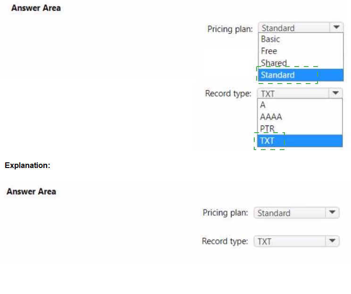Collapse the open Pricing plan dropdown arrow
Viewport: 351px width, 294px height.
pos(336,28)
